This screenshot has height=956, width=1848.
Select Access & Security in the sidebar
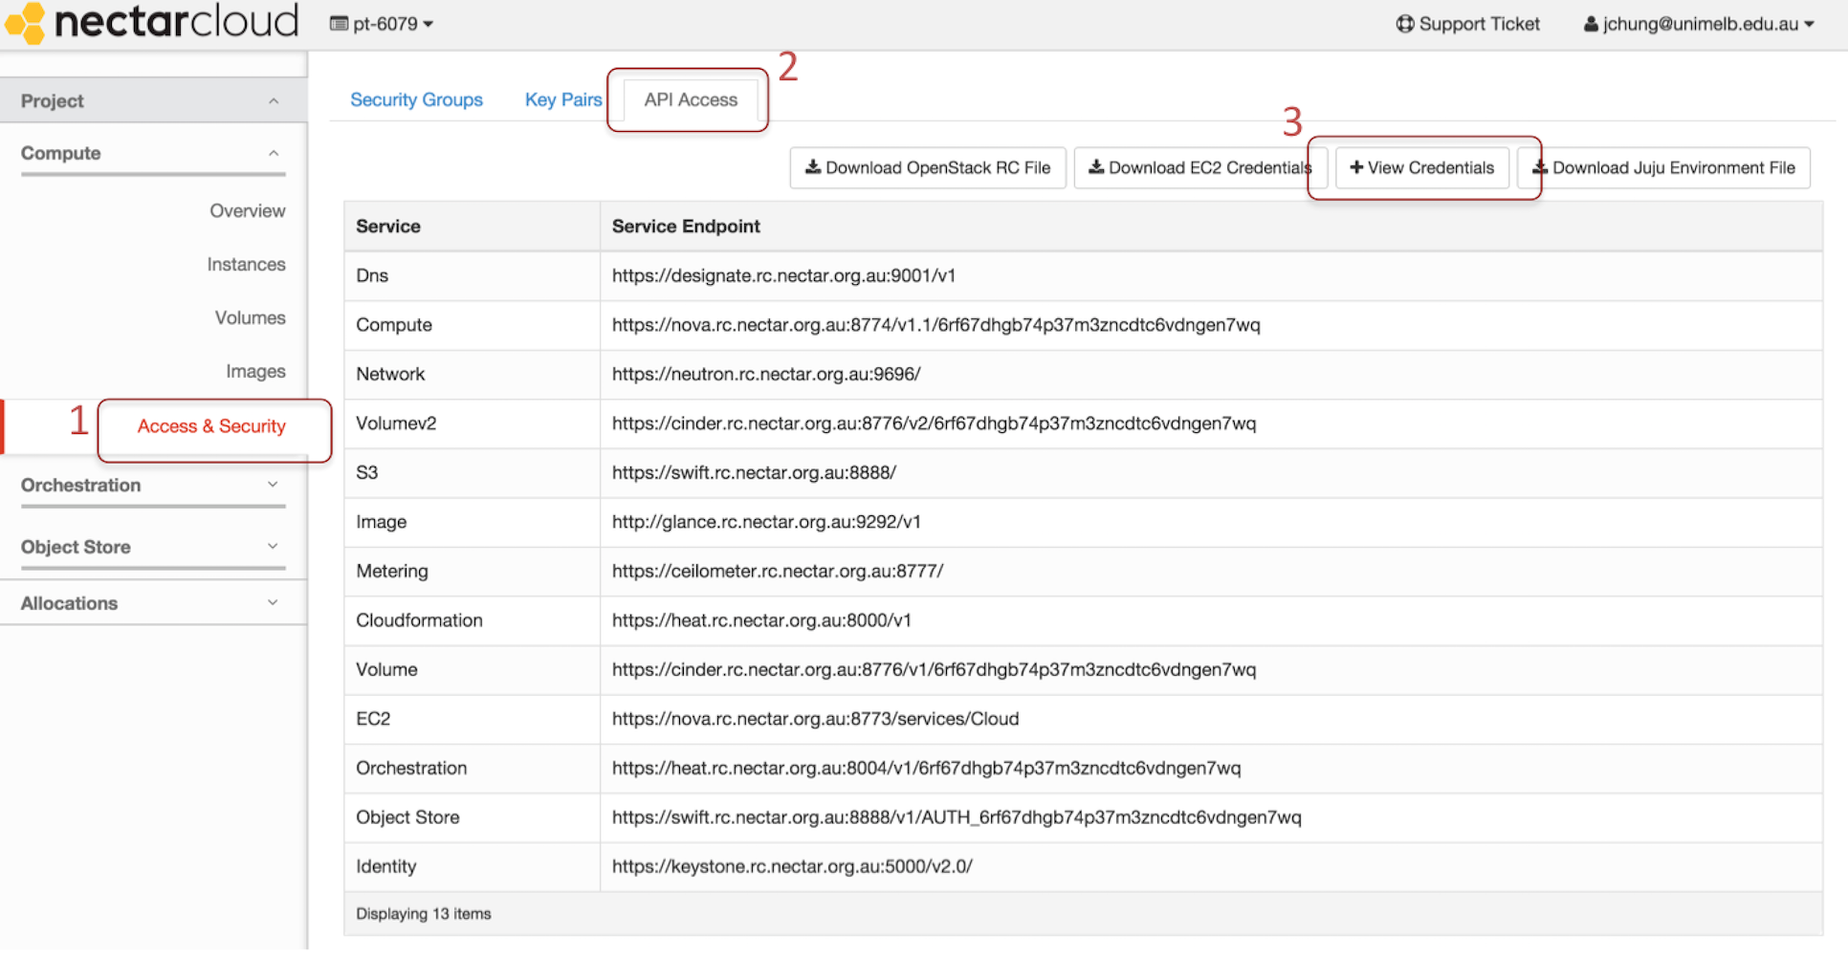[x=211, y=426]
